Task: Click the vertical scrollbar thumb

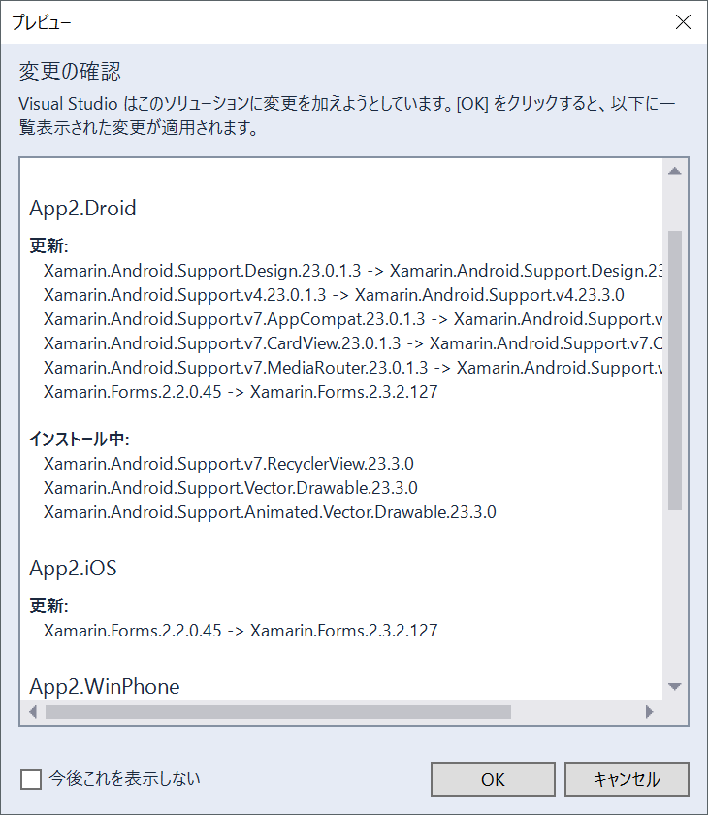Action: pyautogui.click(x=674, y=370)
